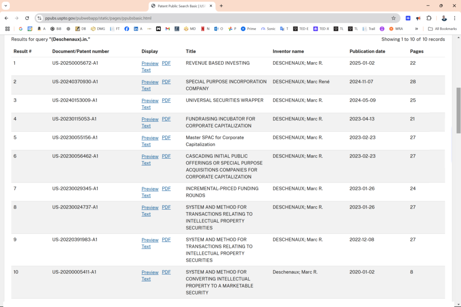Open Text for US-20230024737-A1
The image size is (461, 307).
(146, 214)
